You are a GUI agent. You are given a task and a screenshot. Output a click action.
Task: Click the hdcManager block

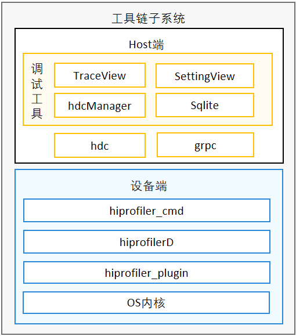pos(100,105)
